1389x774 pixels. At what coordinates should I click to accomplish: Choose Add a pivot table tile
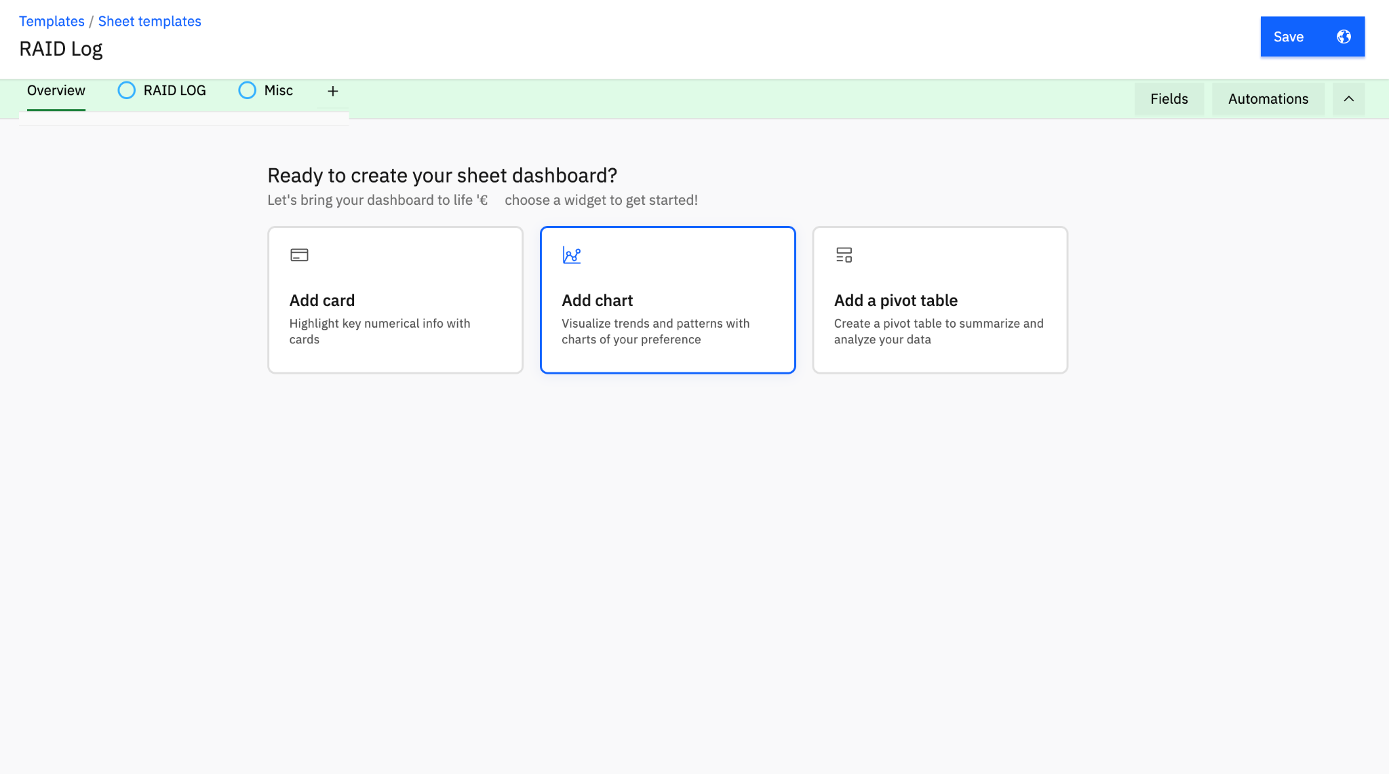point(940,300)
